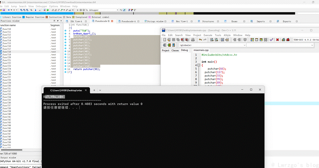Click the IDA navigation band blue region
Screen dimensions: 319x168
point(37,13)
